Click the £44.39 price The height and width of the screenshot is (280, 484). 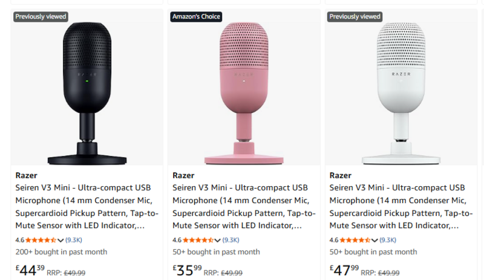[30, 270]
